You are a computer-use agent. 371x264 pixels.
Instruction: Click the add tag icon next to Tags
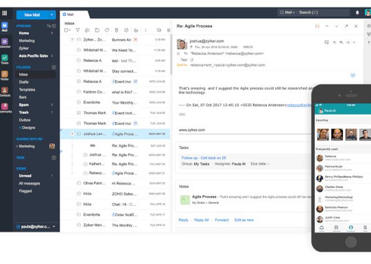coord(192,60)
